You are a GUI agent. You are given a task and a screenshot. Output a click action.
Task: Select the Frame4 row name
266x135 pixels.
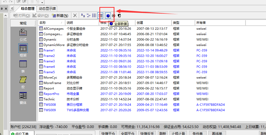(x=49, y=66)
